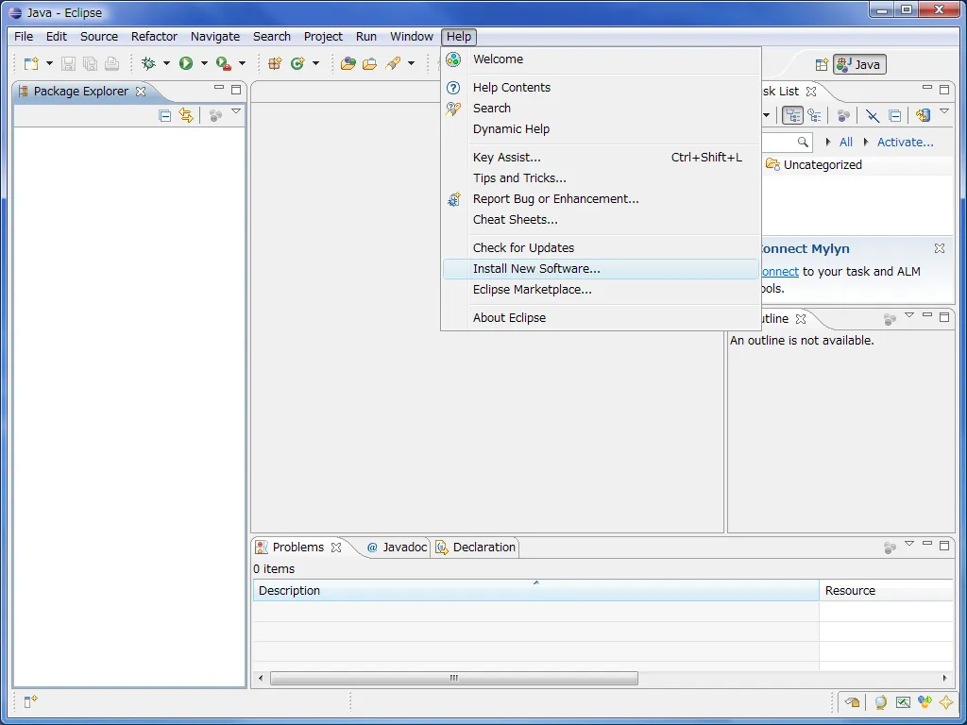Image resolution: width=967 pixels, height=725 pixels.
Task: Toggle Focus on Workweek in Task List
Action: tap(843, 115)
